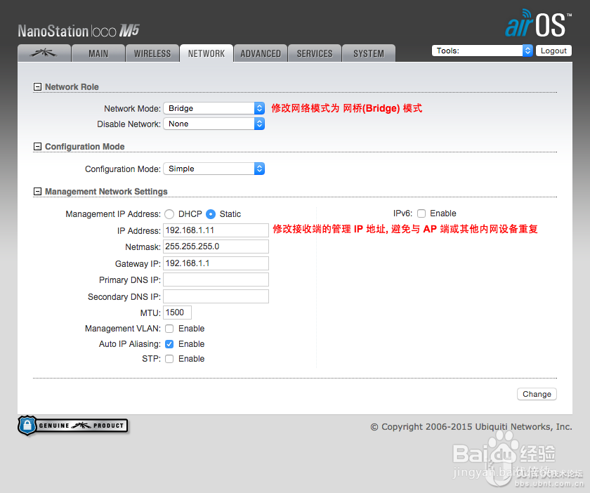Focus the Primary DNS IP field

click(x=216, y=280)
